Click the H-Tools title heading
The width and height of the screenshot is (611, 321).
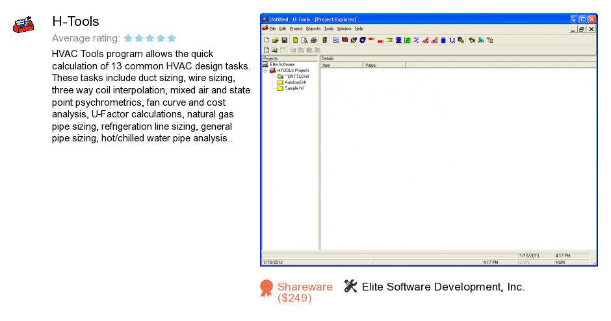click(x=75, y=21)
